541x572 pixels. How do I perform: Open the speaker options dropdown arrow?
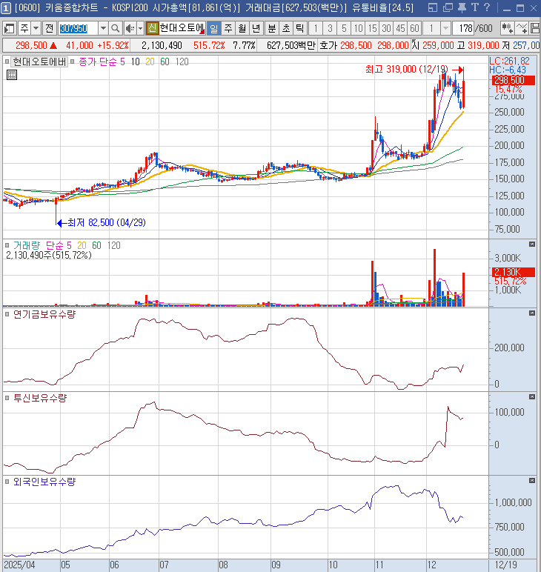click(x=139, y=28)
